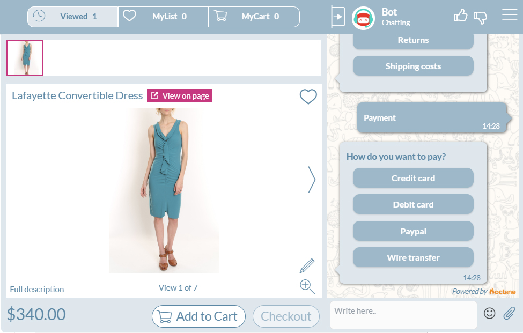Image resolution: width=523 pixels, height=333 pixels.
Task: Collapse chat panel with arrow icon
Action: point(338,17)
